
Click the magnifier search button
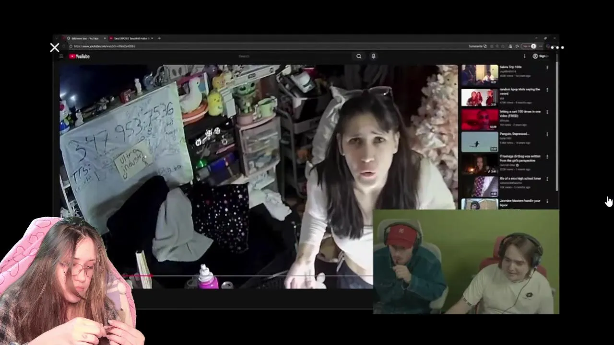click(359, 56)
